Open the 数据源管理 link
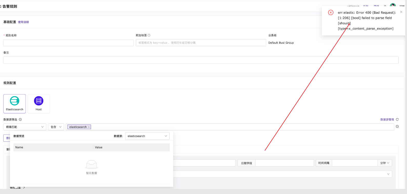This screenshot has height=194, width=407. pos(387,119)
